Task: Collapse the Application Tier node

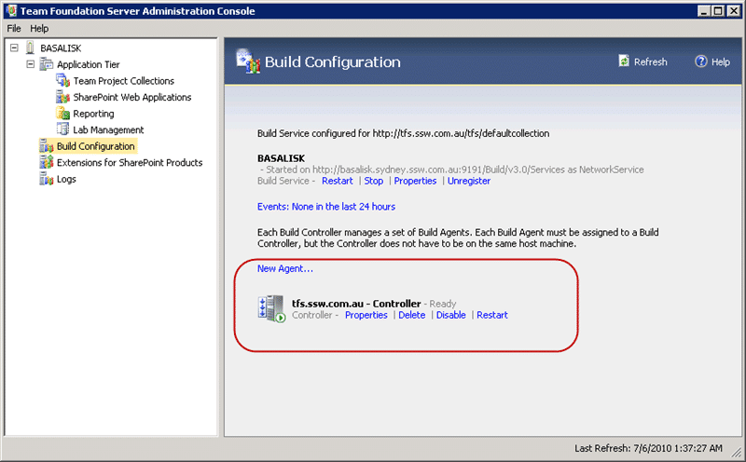Action: (x=31, y=63)
